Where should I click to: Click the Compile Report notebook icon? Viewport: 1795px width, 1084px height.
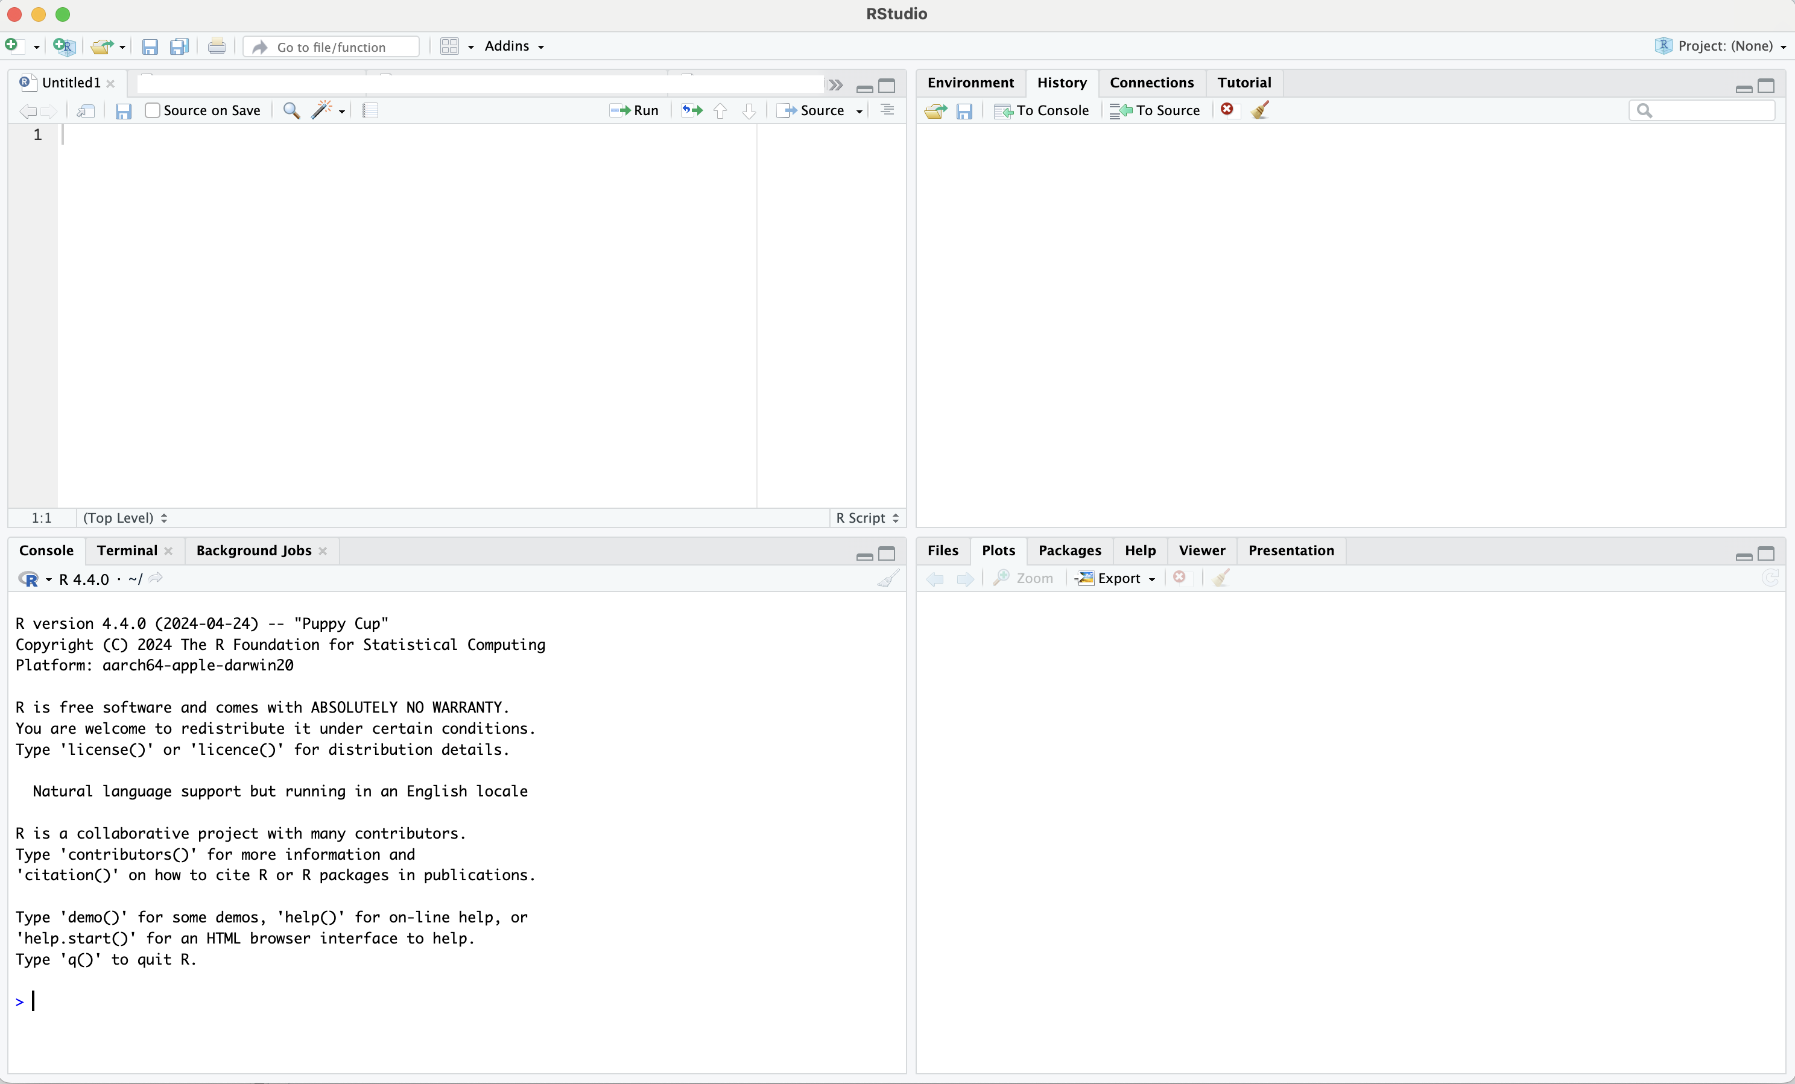coord(370,111)
